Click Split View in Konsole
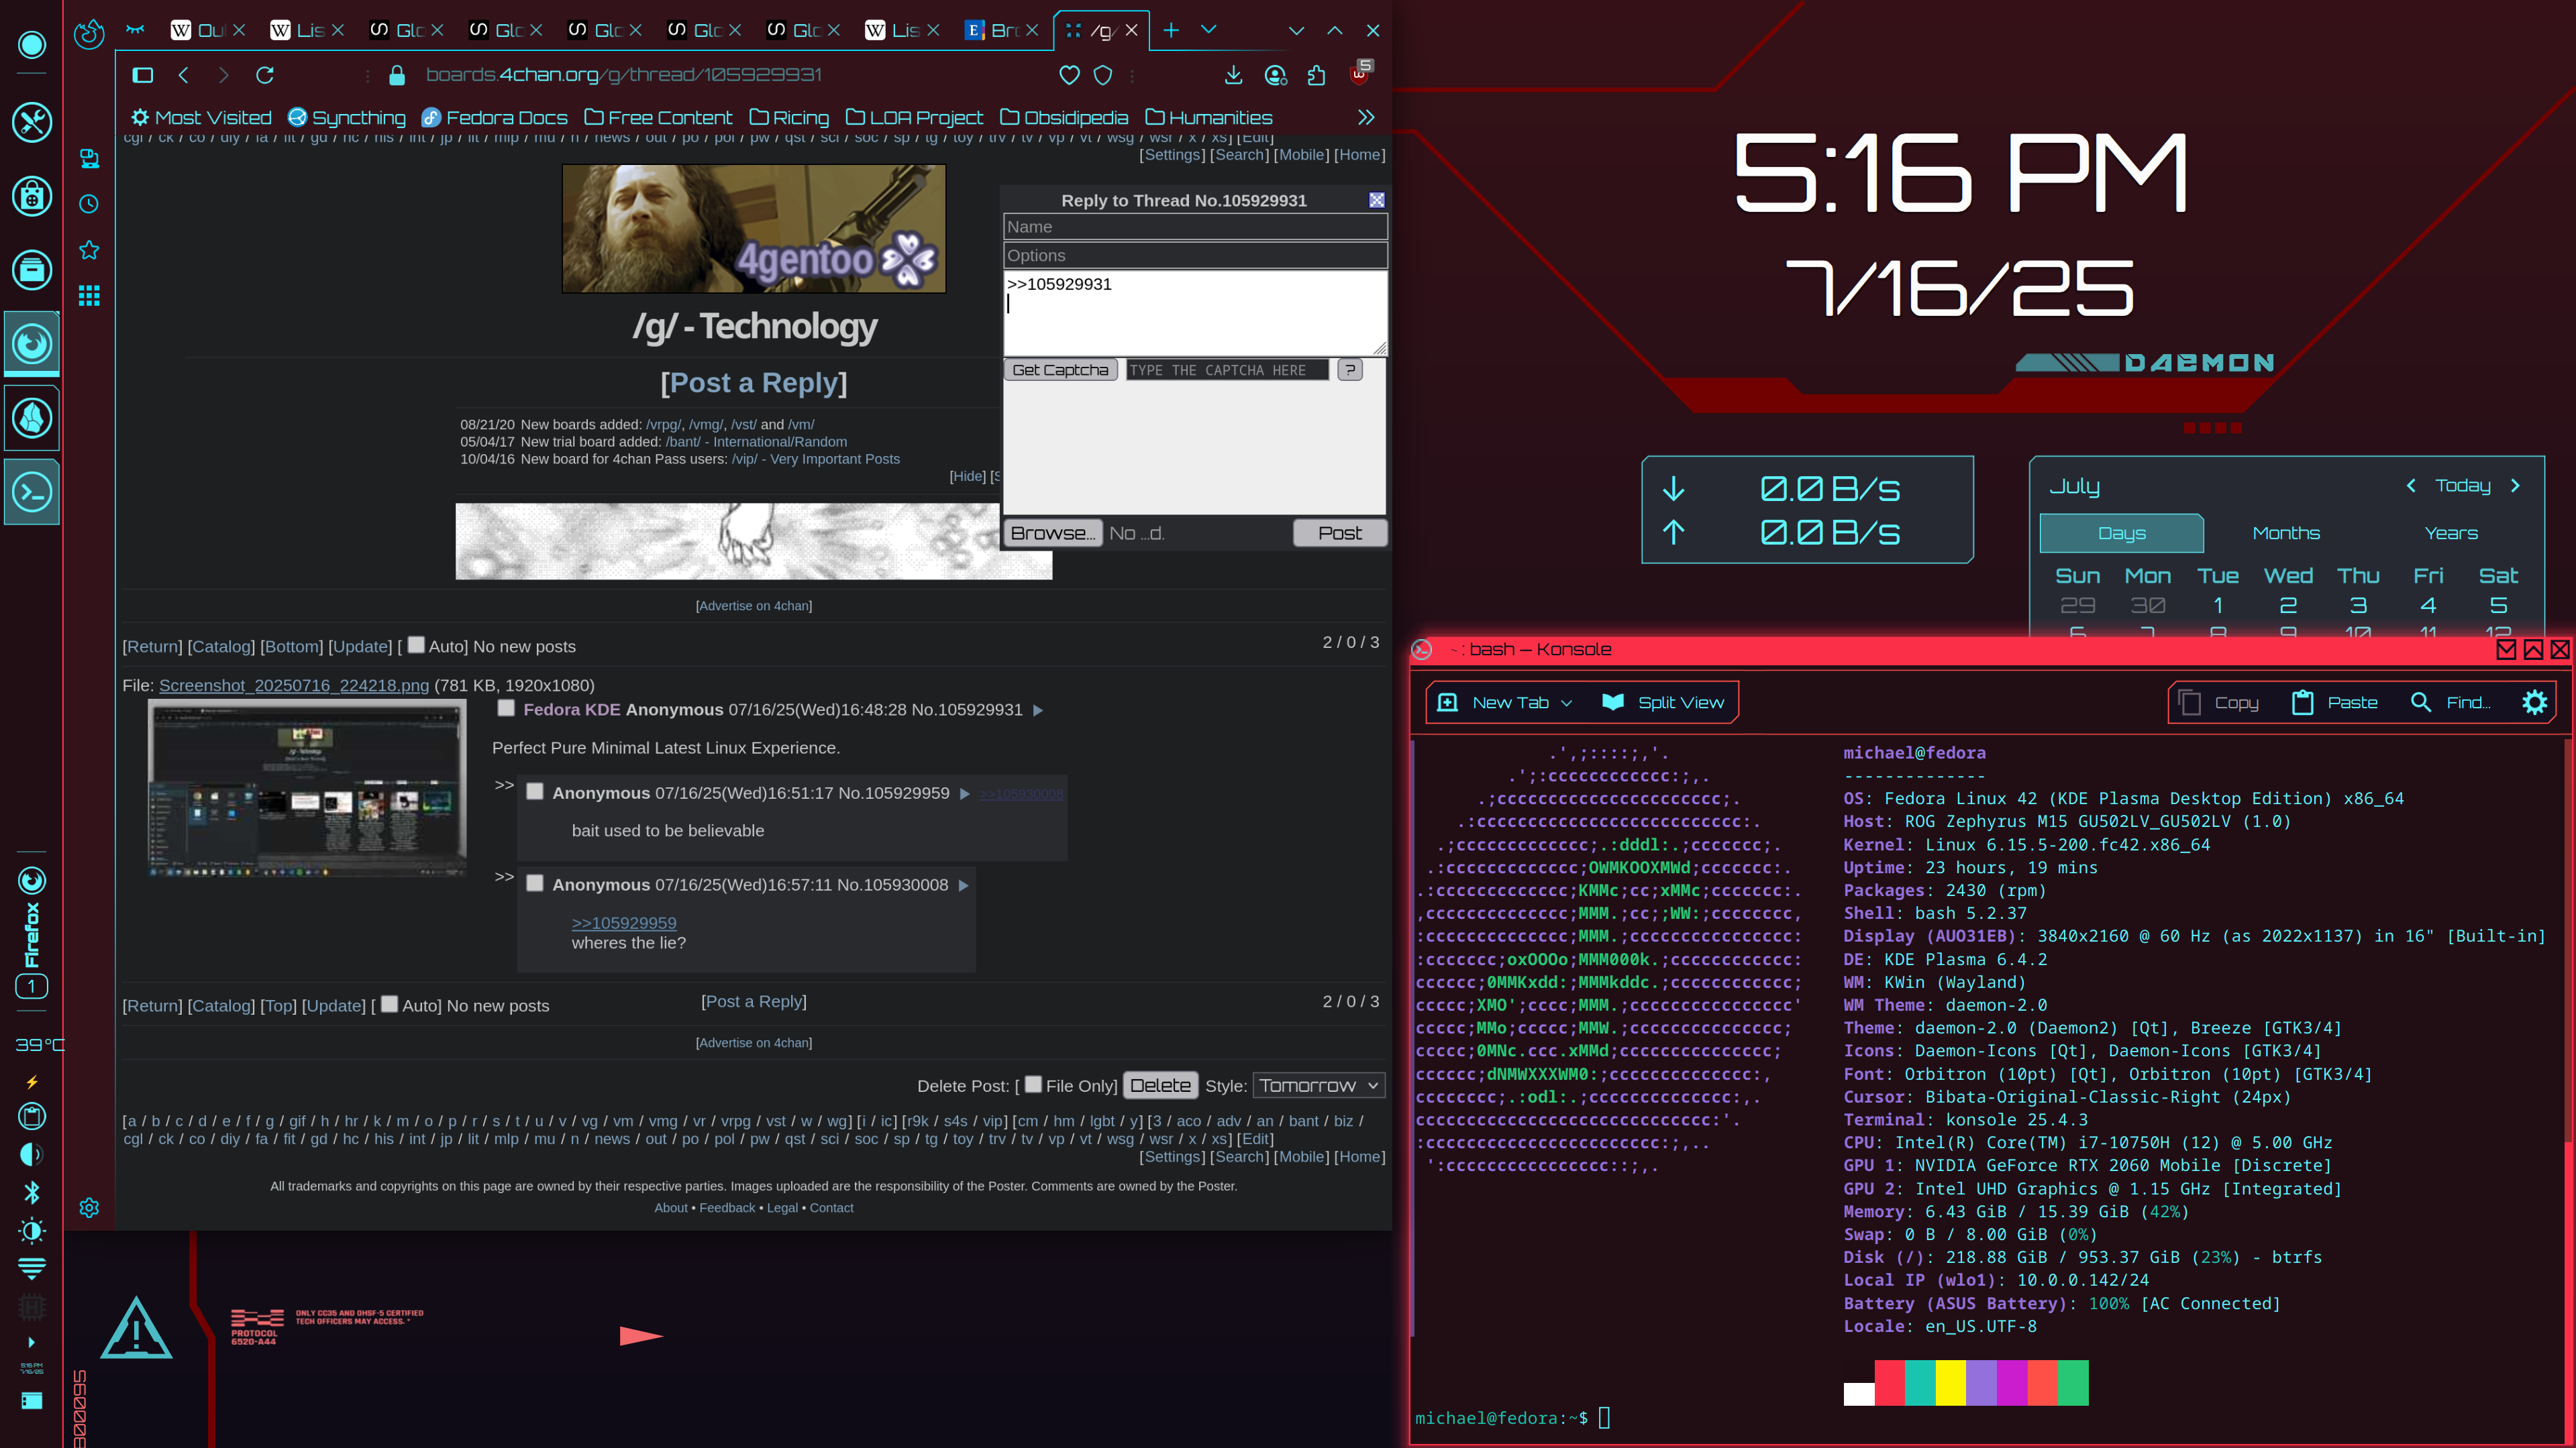Screen dimensions: 2576x1448 click(1663, 702)
